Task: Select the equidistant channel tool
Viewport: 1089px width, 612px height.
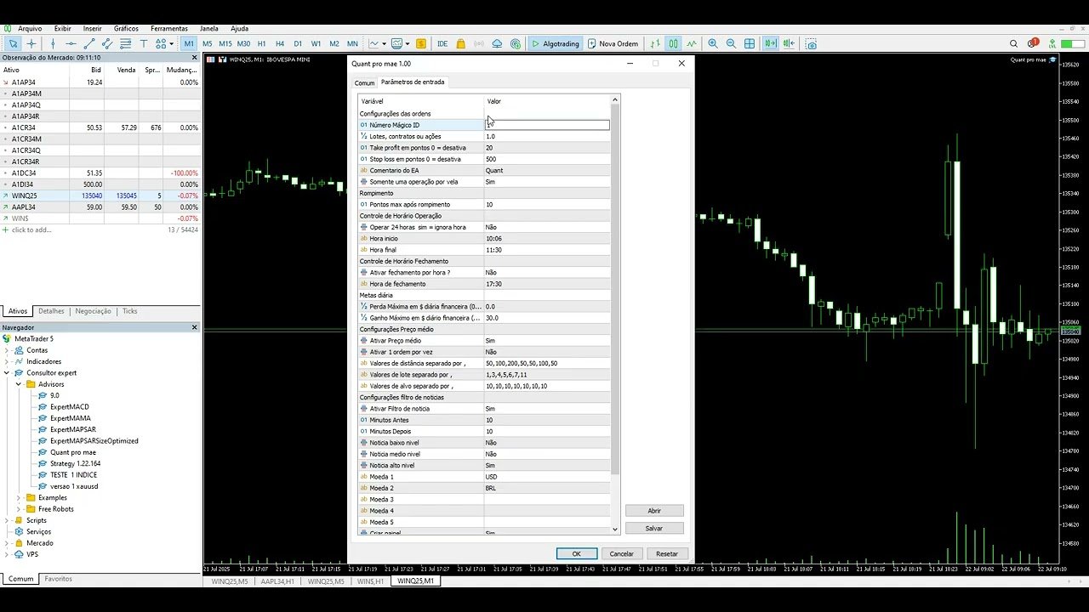Action: pyautogui.click(x=107, y=43)
